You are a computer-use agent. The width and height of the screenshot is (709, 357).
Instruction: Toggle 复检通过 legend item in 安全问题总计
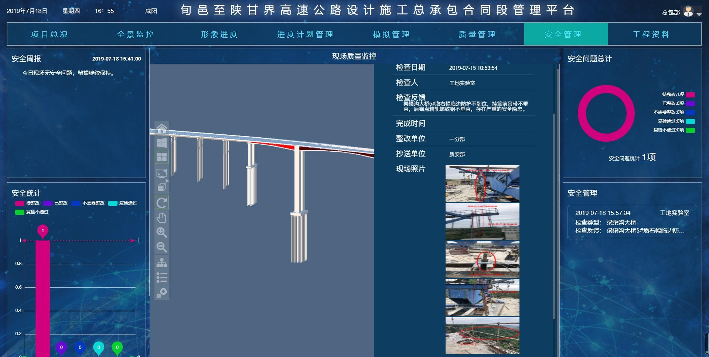click(690, 121)
